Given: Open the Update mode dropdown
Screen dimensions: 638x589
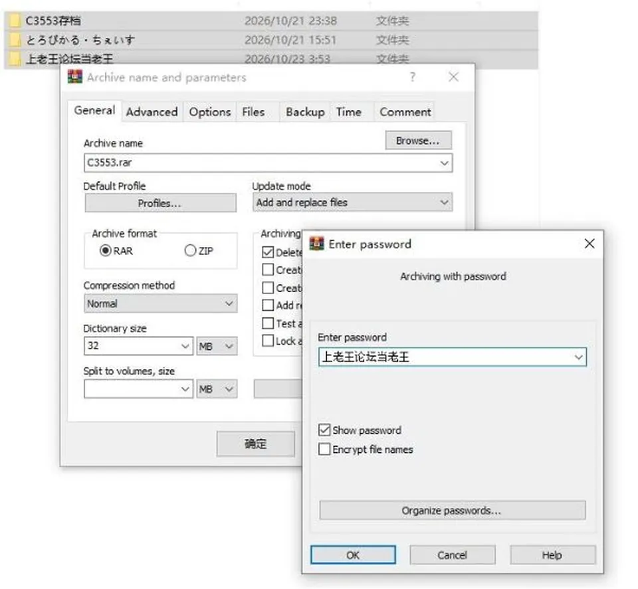Looking at the screenshot, I should 444,202.
